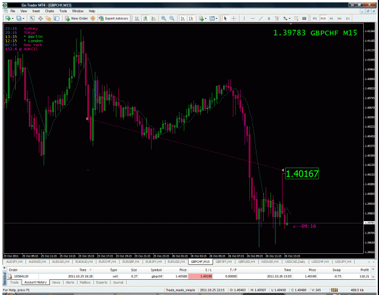Open the Trade terminal tab
The height and width of the screenshot is (295, 379).
click(15, 282)
